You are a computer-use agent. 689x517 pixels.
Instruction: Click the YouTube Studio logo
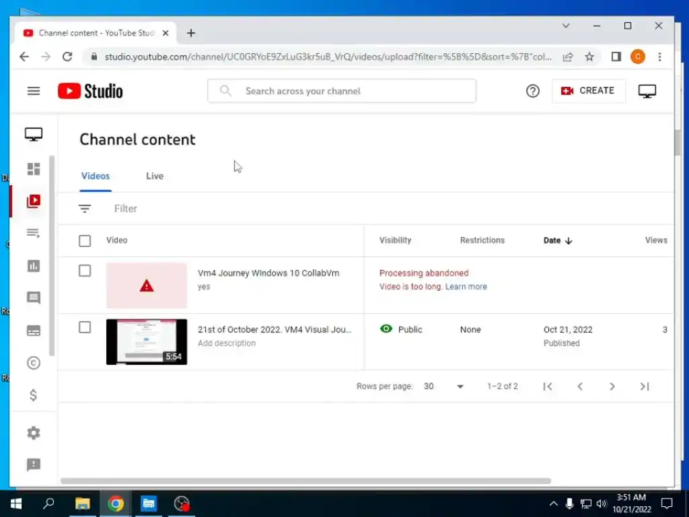click(91, 91)
